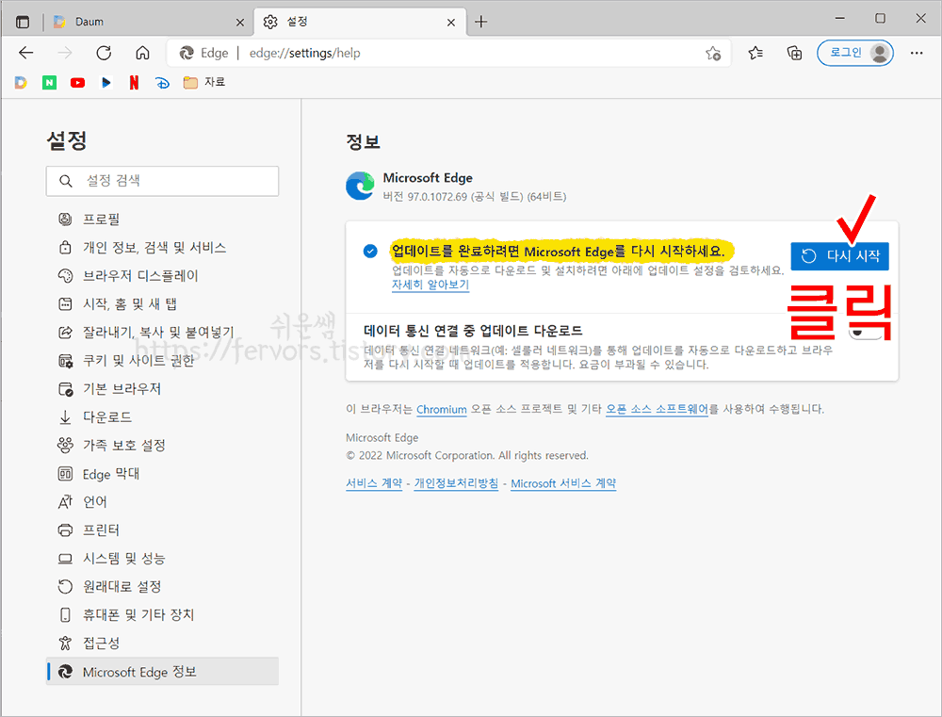Viewport: 942px width, 717px height.
Task: Open the 서비스 계약 link
Action: [374, 483]
